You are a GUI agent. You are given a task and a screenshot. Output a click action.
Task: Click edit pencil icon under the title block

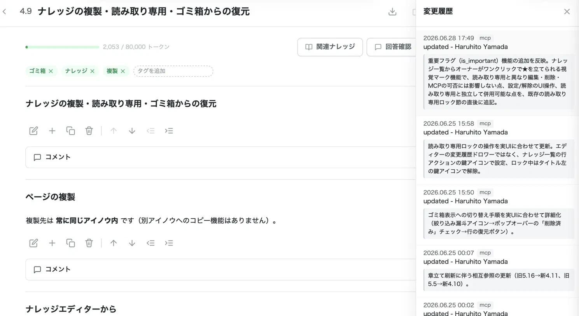click(34, 131)
